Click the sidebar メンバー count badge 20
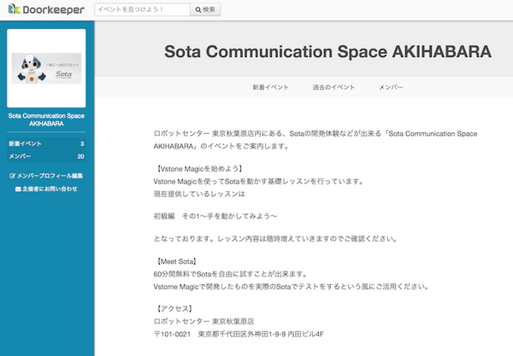Image resolution: width=513 pixels, height=356 pixels. [80, 156]
